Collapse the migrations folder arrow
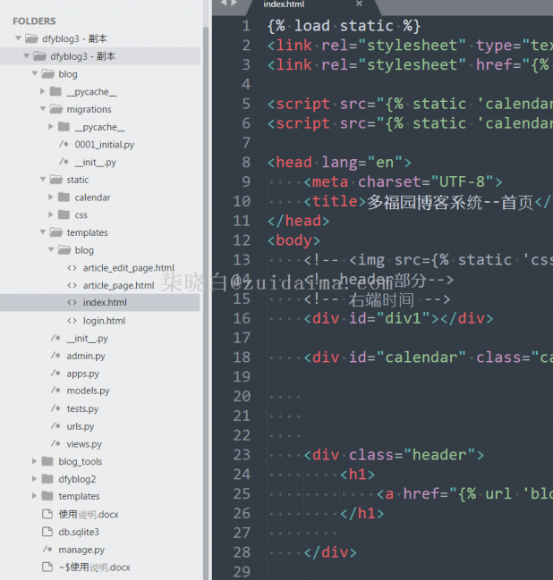 43,109
